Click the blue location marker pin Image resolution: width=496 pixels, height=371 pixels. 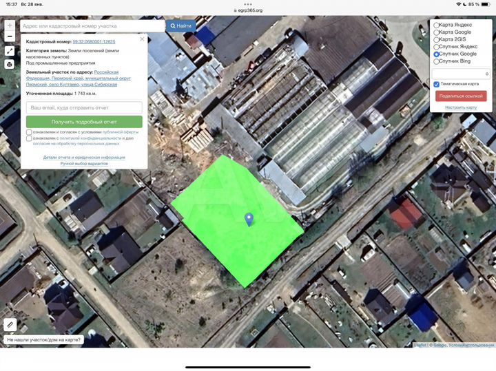point(249,219)
